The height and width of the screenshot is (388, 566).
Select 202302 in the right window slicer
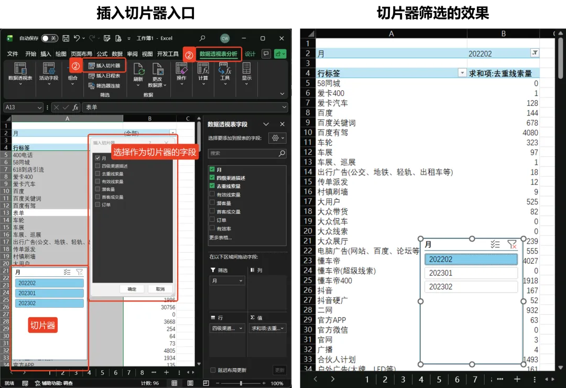tap(471, 287)
